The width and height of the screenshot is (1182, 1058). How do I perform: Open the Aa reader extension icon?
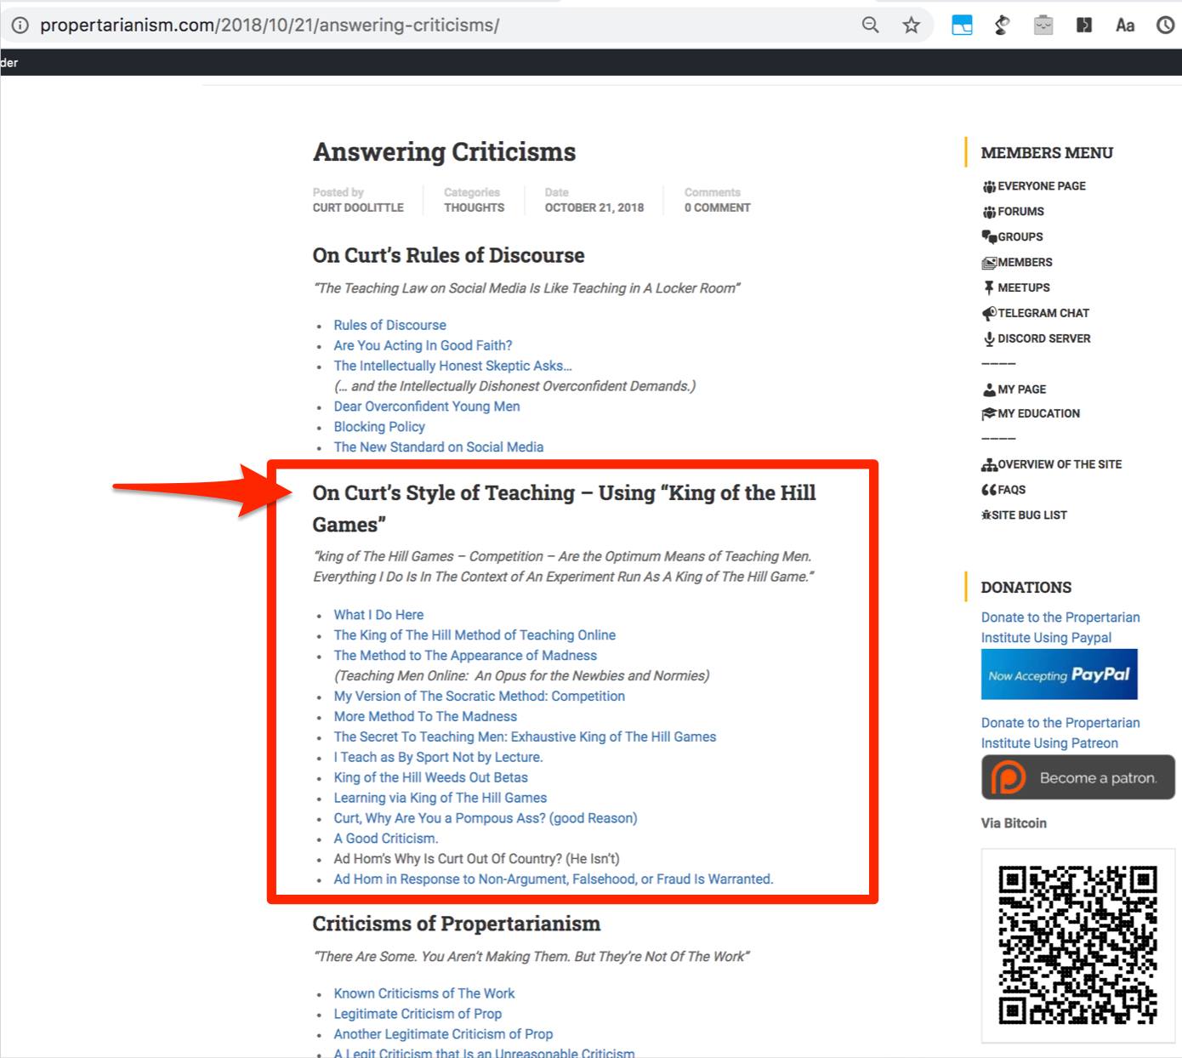click(1125, 26)
